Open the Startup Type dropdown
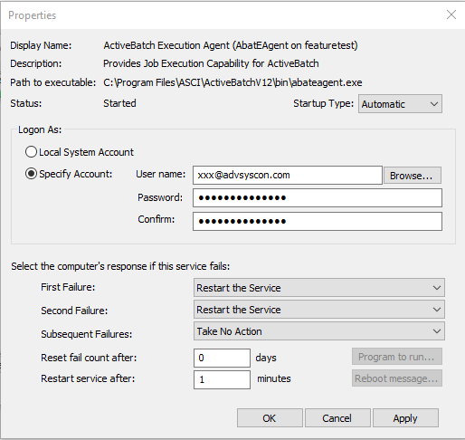This screenshot has width=465, height=440. (x=400, y=104)
